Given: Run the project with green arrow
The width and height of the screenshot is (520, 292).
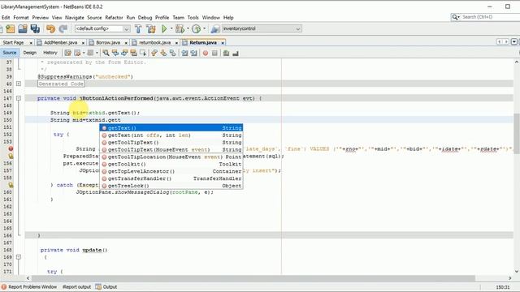Looking at the screenshot, I should 164,29.
